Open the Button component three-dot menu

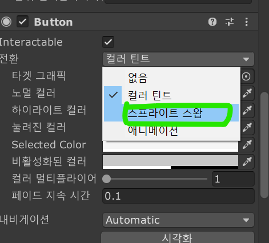click(x=247, y=22)
